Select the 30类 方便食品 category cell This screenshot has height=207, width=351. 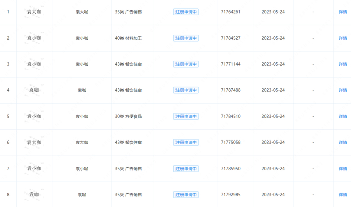coord(128,116)
